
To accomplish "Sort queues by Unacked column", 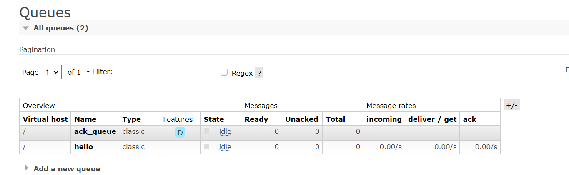I will (301, 119).
